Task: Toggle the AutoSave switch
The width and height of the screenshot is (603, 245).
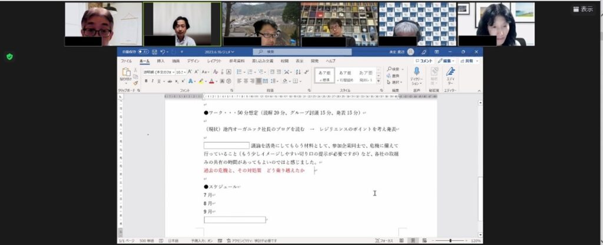Action: [143, 52]
